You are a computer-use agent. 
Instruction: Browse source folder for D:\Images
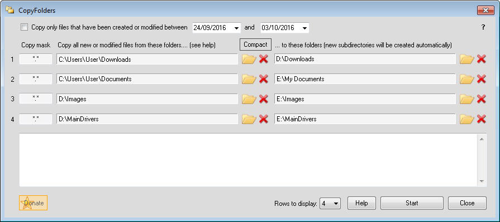click(249, 99)
